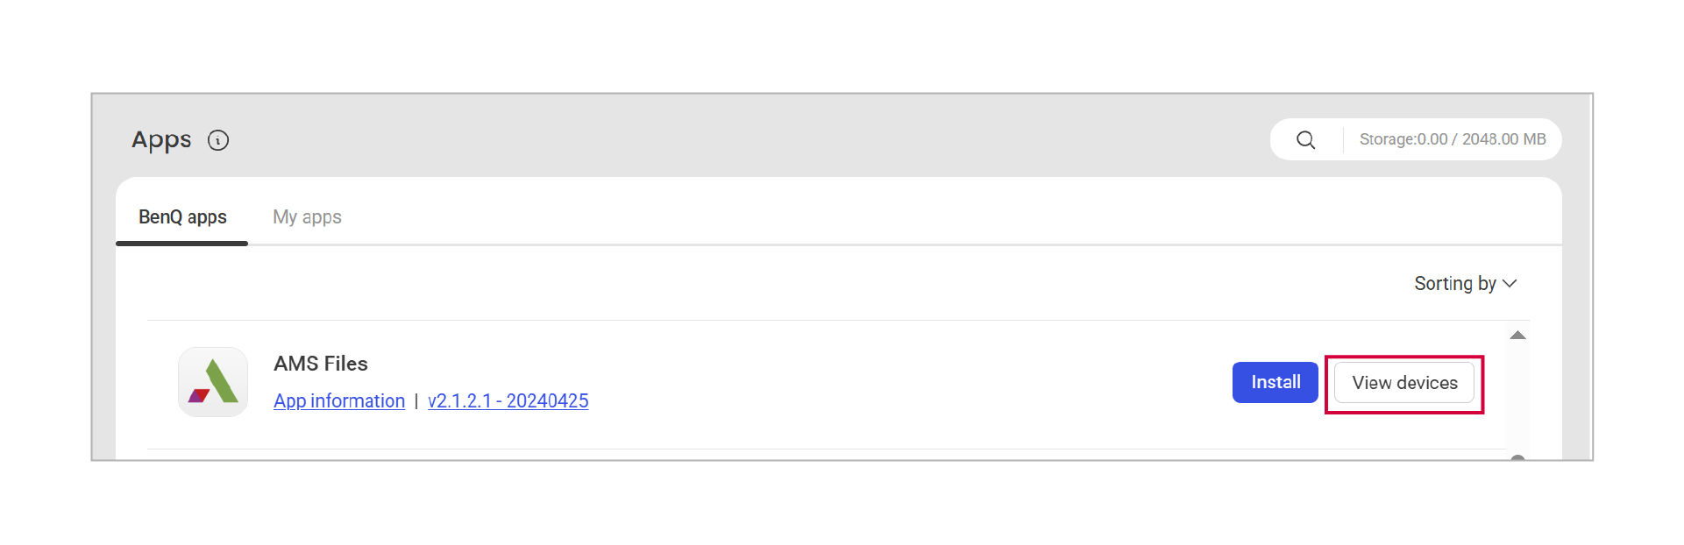This screenshot has height=545, width=1684.
Task: Click the scroll up arrow in app list
Action: (x=1518, y=336)
